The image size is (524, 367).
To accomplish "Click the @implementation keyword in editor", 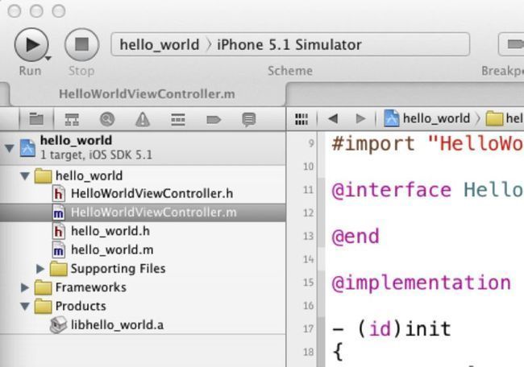I will pyautogui.click(x=422, y=282).
